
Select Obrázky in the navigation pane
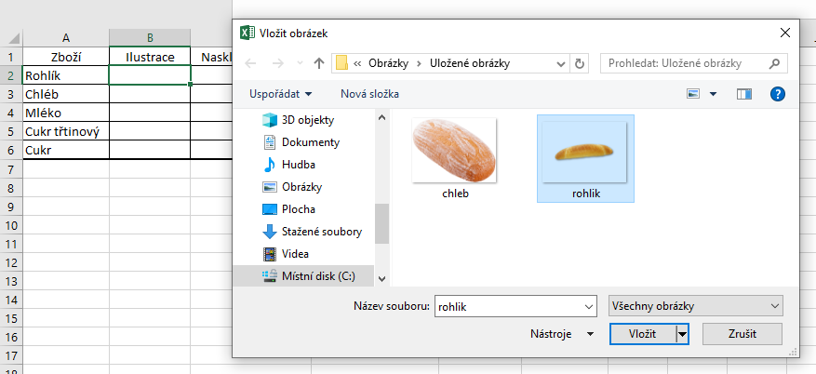292,187
